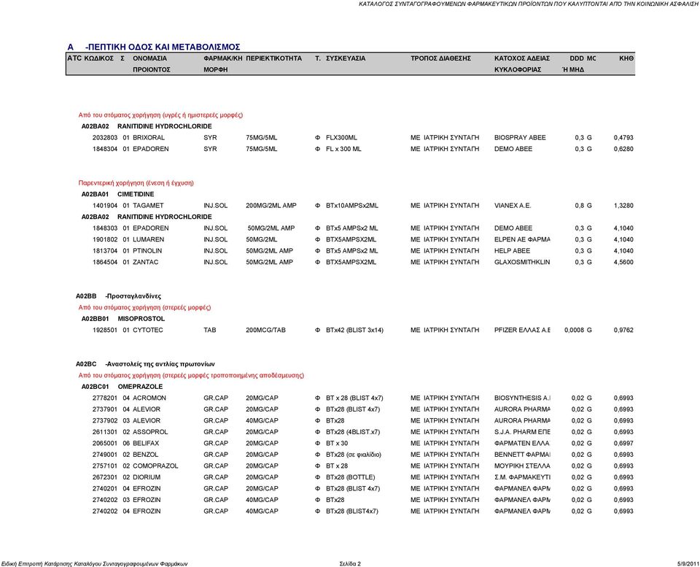Select the BENZOL product name
This screenshot has height=567, width=700.
tap(145, 455)
